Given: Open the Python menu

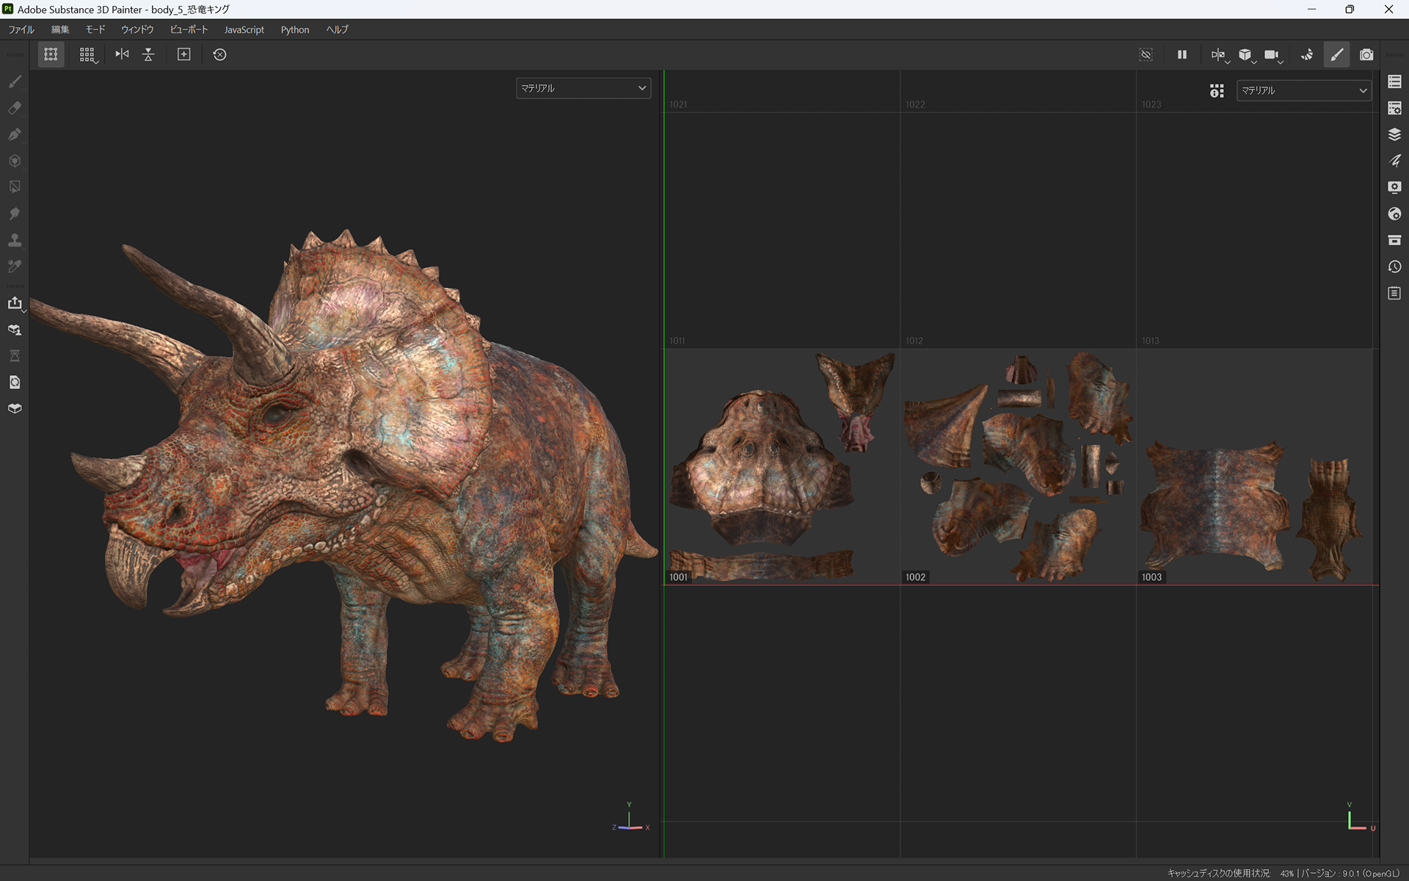Looking at the screenshot, I should click(x=294, y=29).
